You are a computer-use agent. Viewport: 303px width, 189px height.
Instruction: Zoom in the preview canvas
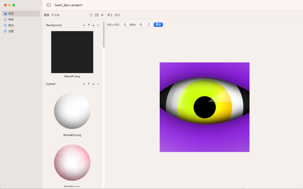coord(141,25)
